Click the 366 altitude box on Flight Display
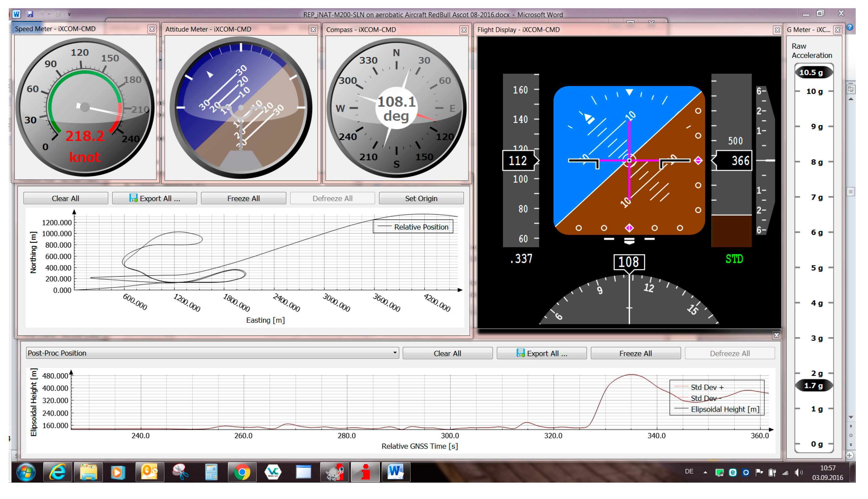The width and height of the screenshot is (868, 499). 733,160
